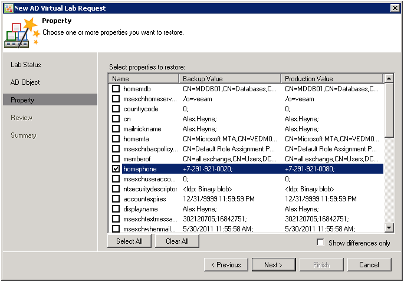Cancel the wizard
Viewport: 404px width, 282px height.
(369, 265)
